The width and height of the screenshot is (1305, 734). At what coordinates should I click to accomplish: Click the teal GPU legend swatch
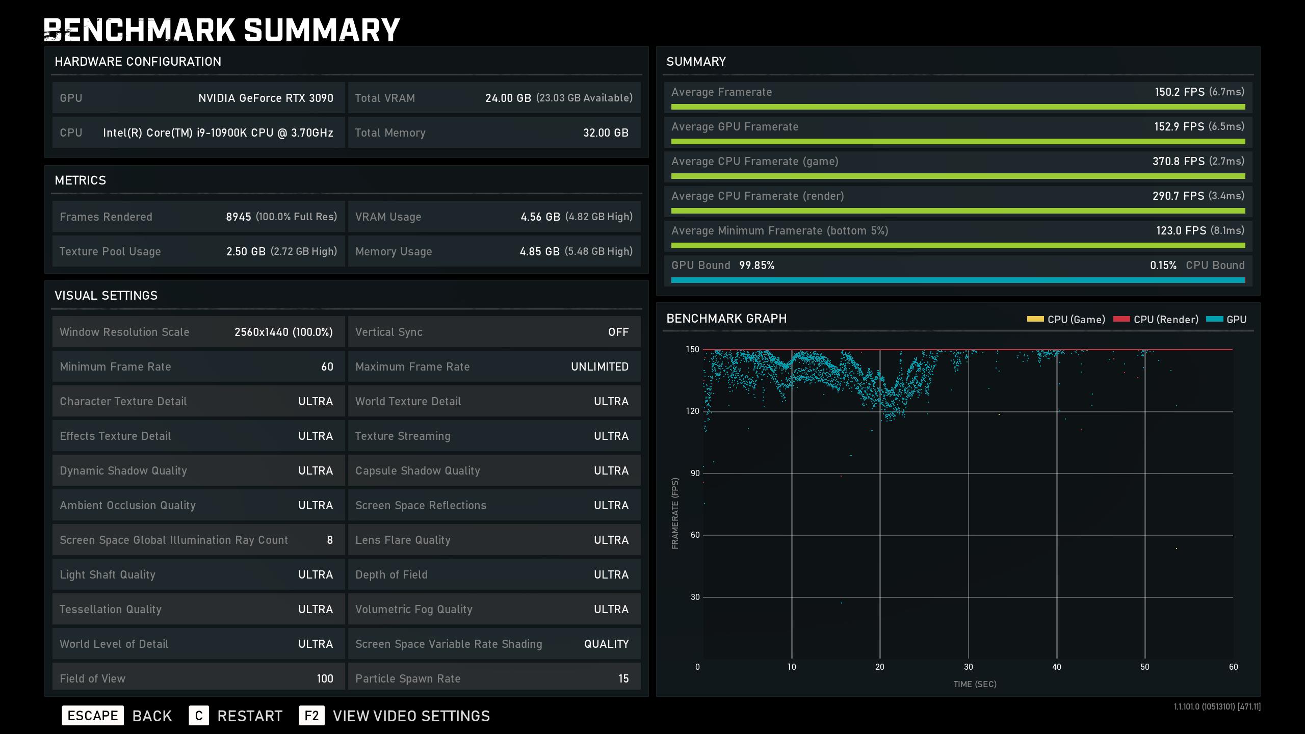[x=1215, y=320]
